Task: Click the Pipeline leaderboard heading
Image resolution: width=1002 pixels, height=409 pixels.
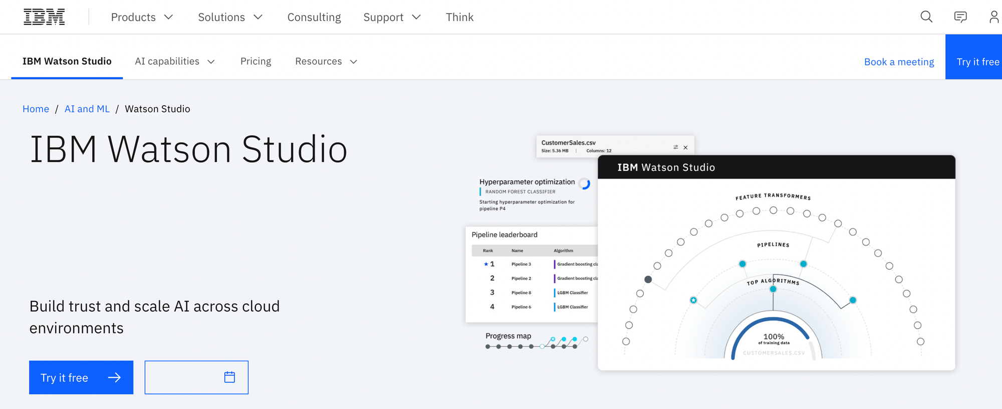Action: pyautogui.click(x=505, y=234)
